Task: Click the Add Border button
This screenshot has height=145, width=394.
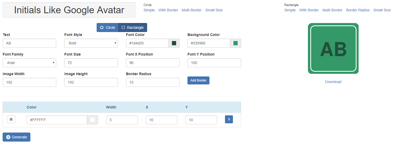Action: pos(198,80)
